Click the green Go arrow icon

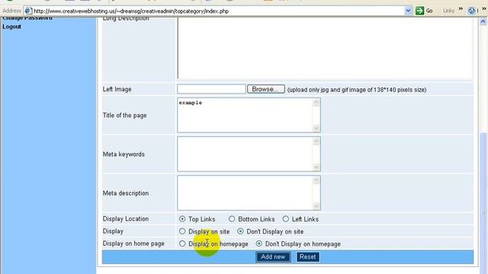(x=419, y=11)
